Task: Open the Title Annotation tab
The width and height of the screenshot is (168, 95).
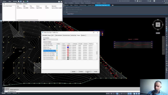Action: coord(59,35)
